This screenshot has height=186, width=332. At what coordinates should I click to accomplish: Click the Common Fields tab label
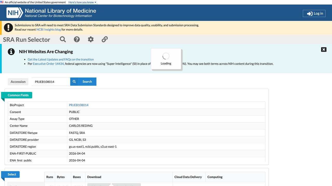coord(18,95)
